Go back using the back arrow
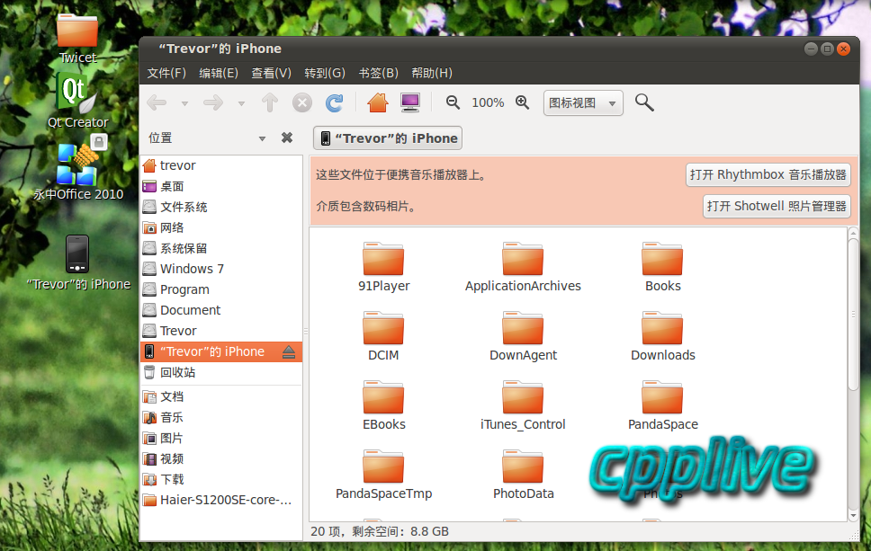871x551 pixels. click(157, 102)
